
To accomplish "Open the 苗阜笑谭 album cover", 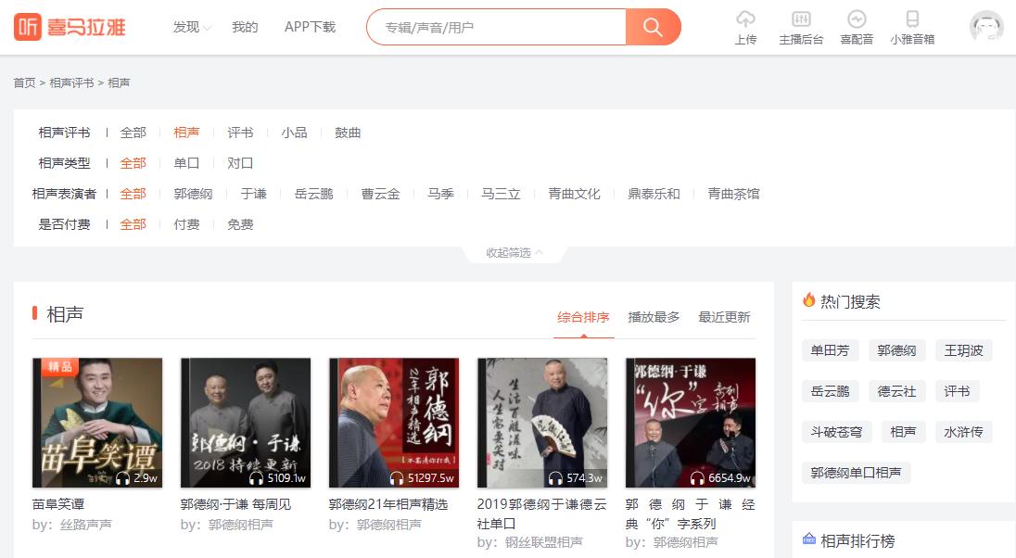I will [x=97, y=423].
